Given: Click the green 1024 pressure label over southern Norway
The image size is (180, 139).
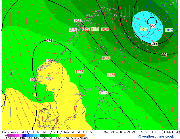Looking at the screenshot, I should click(x=50, y=79).
